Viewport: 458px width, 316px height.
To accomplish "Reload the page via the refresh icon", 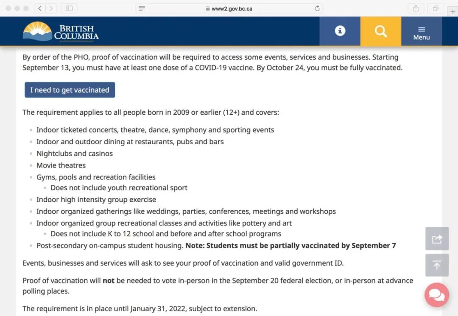I will click(x=317, y=8).
